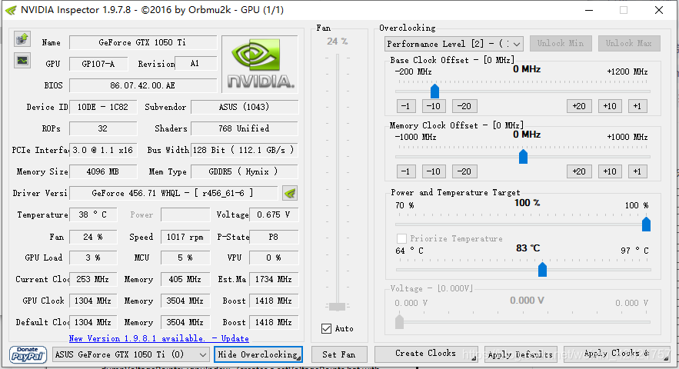Click the P-State value P8
Image resolution: width=679 pixels, height=369 pixels.
[x=274, y=237]
